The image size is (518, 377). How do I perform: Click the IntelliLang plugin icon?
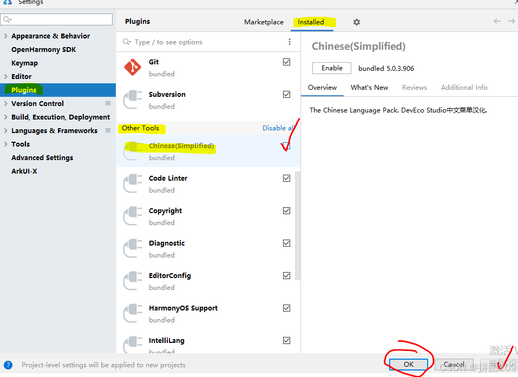[133, 345]
